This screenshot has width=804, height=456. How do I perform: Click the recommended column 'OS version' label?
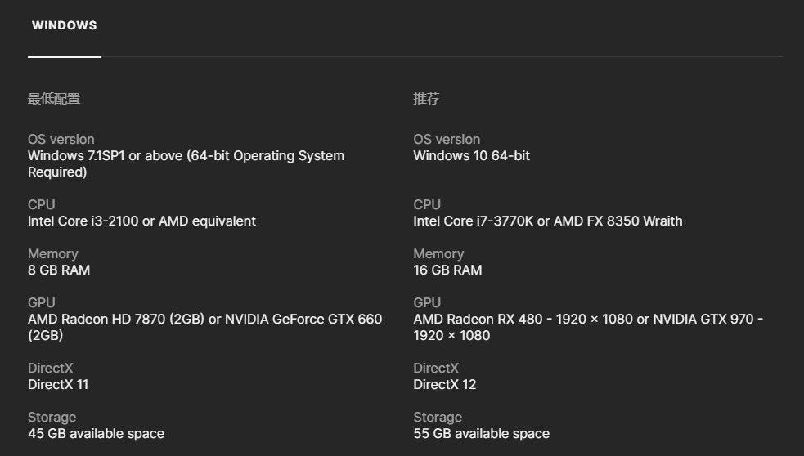tap(447, 140)
